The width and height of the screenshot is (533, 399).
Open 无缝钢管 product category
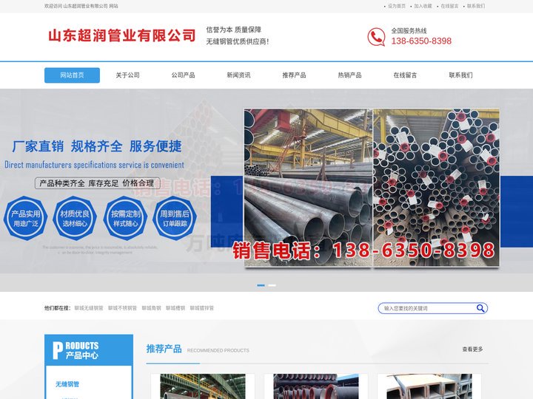(x=67, y=384)
